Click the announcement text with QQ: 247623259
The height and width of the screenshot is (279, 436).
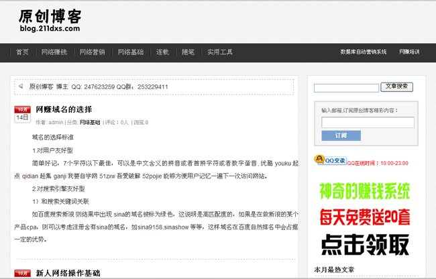click(x=99, y=87)
